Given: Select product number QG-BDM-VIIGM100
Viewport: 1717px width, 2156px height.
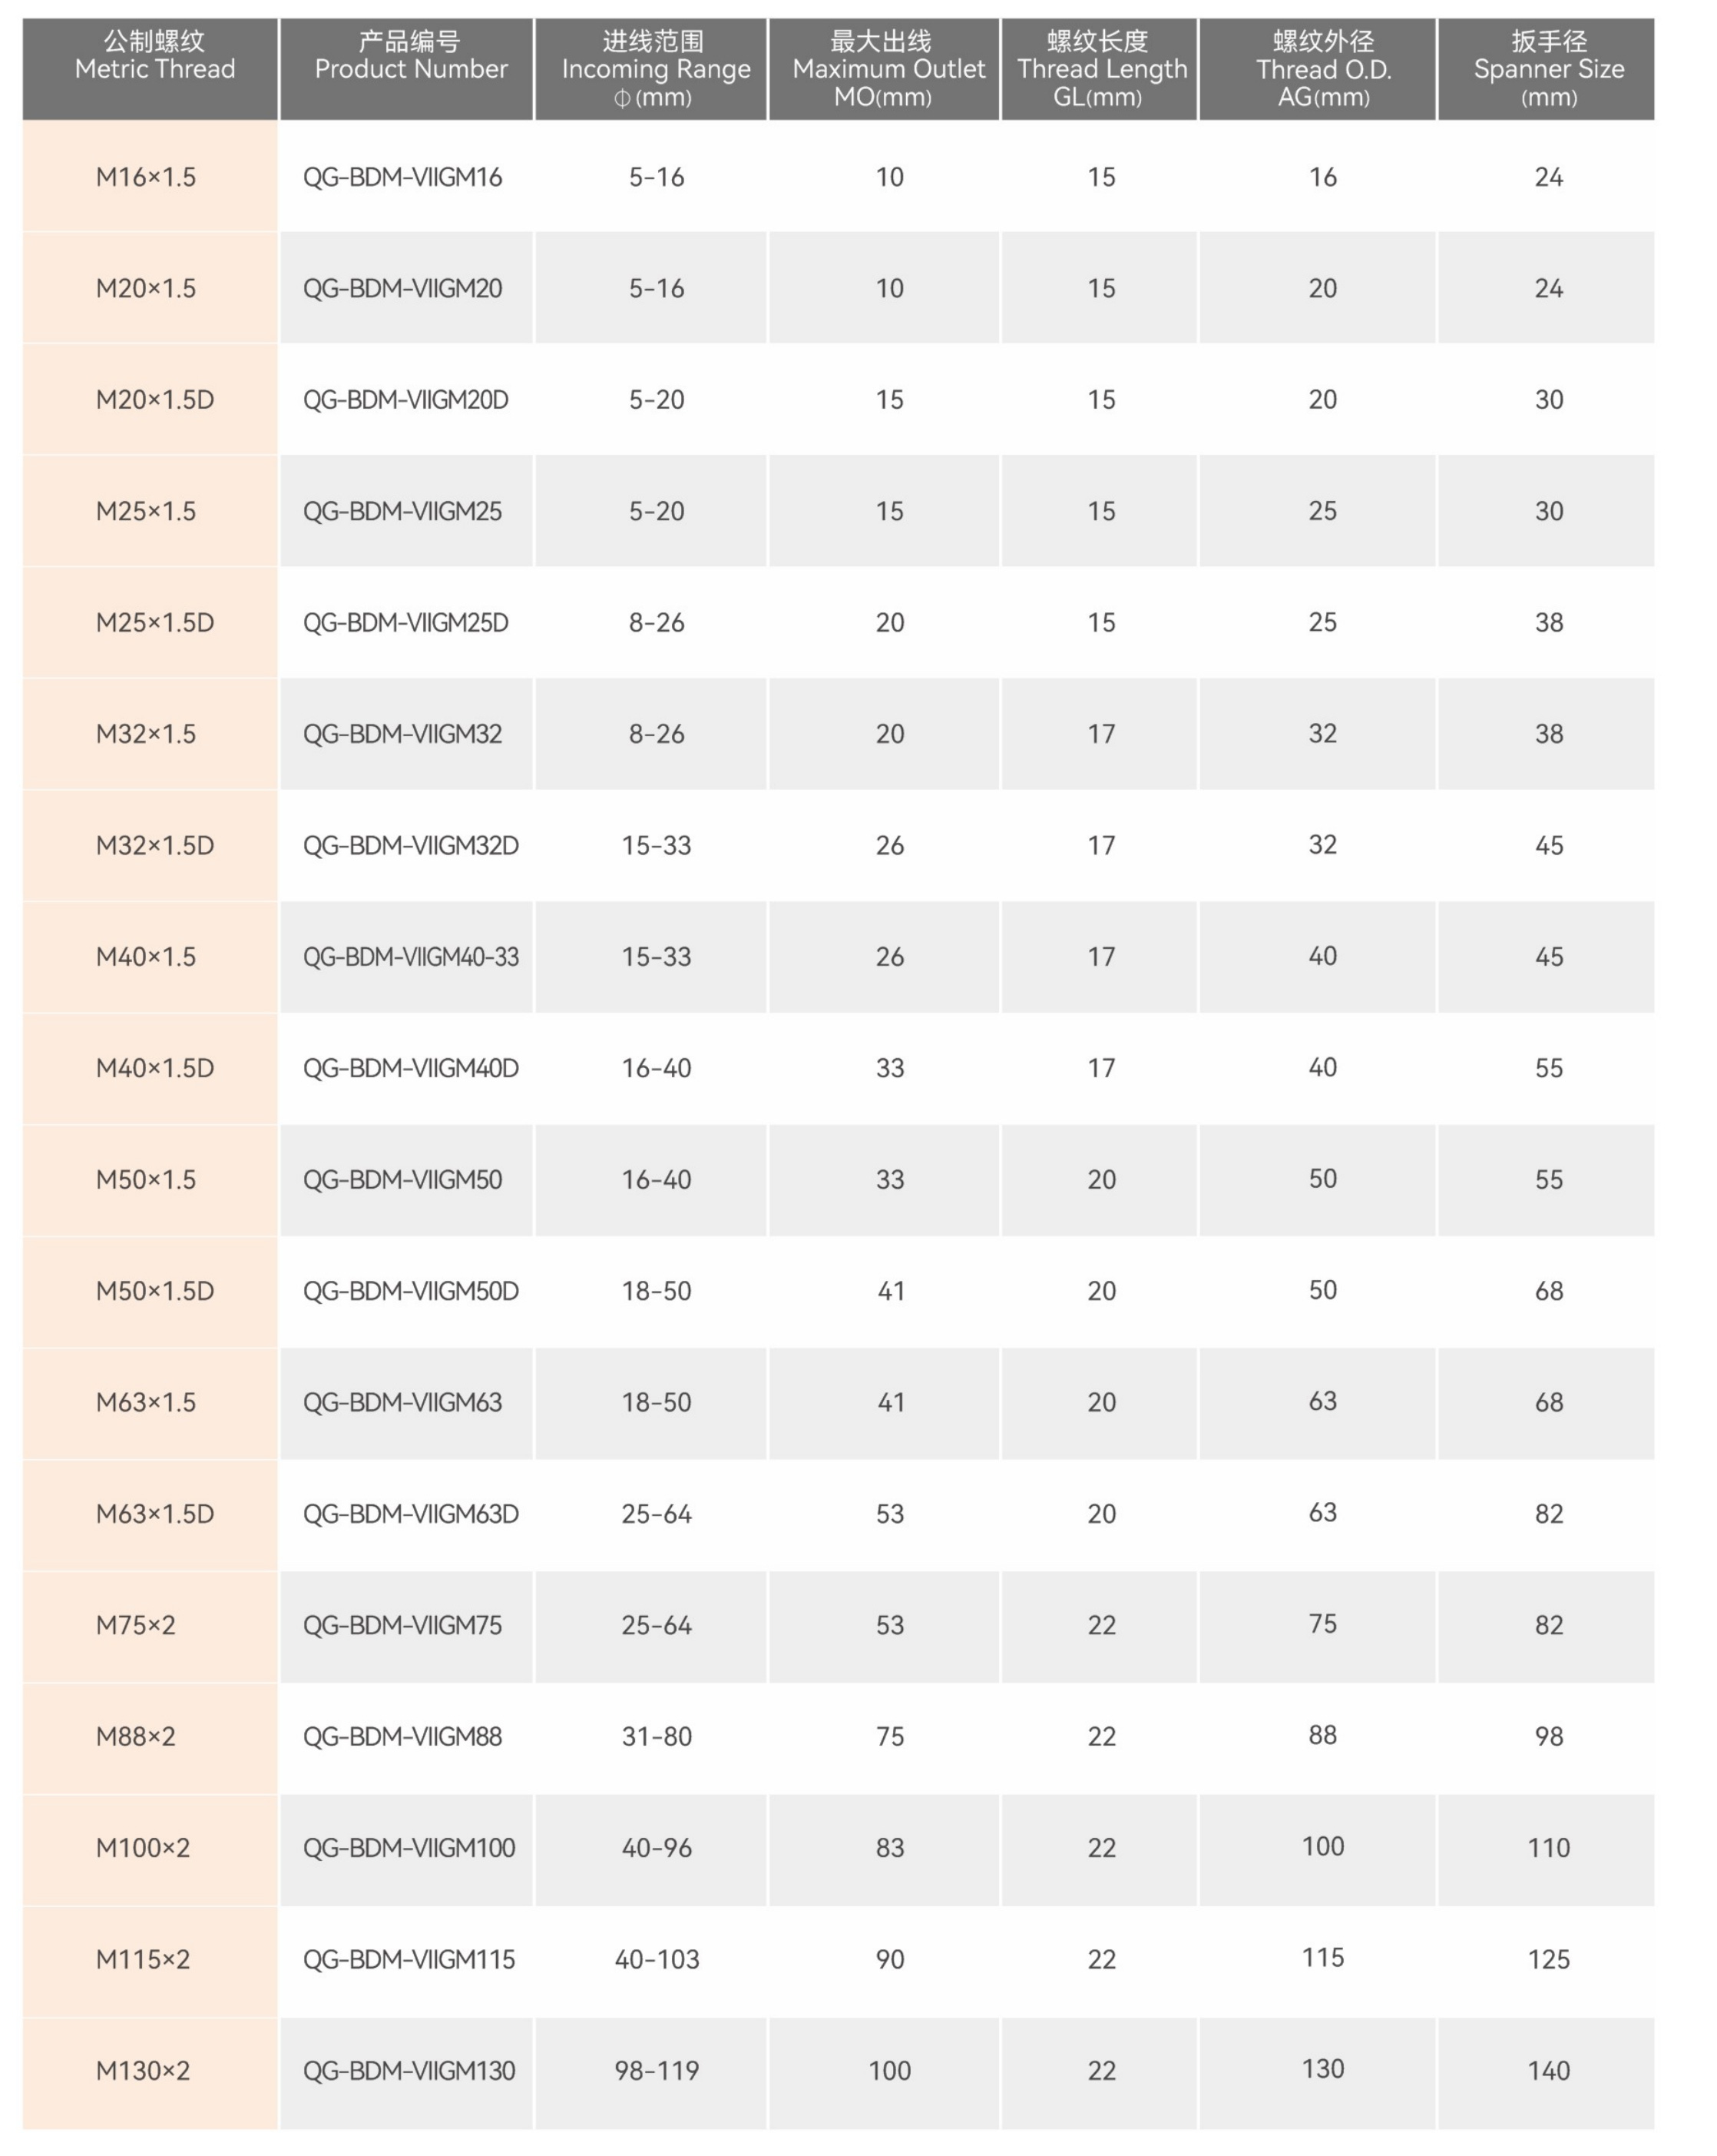Looking at the screenshot, I should [x=409, y=1848].
